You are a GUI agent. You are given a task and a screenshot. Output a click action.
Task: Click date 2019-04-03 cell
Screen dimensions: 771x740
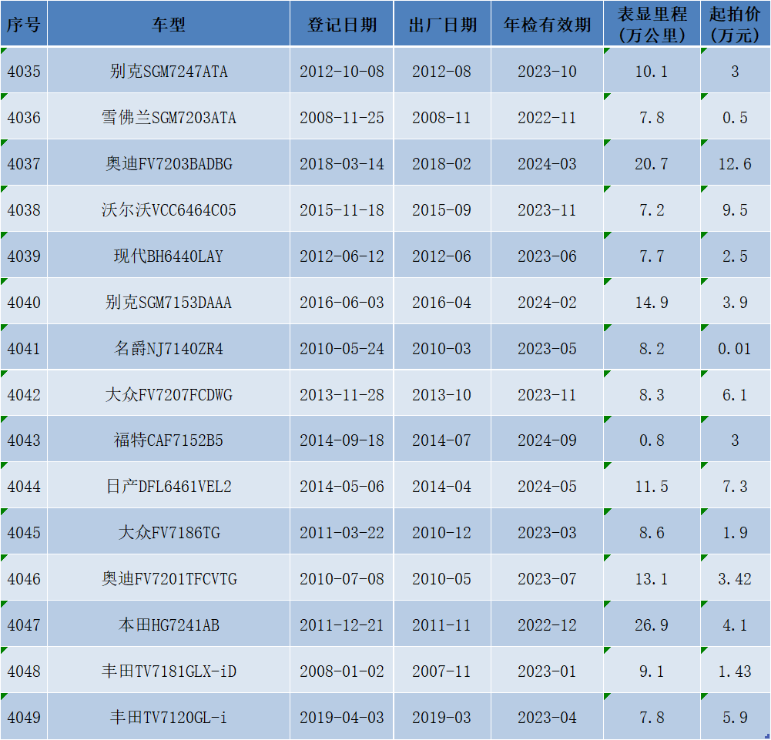click(342, 717)
